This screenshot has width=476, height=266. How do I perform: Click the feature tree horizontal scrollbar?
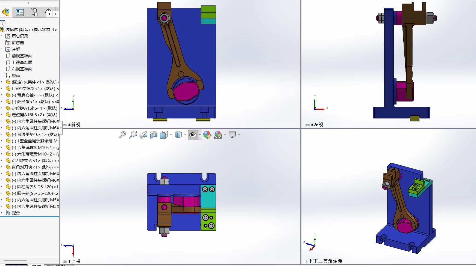[x=16, y=260]
